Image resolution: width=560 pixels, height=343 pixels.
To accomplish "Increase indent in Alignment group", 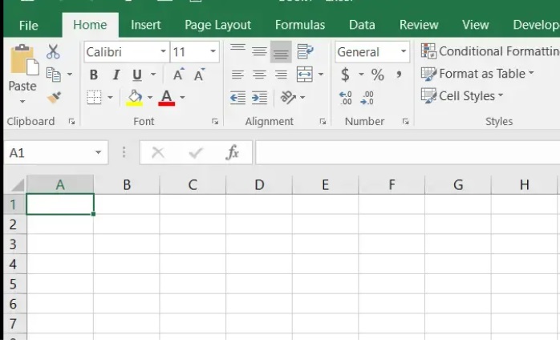I will (x=260, y=97).
